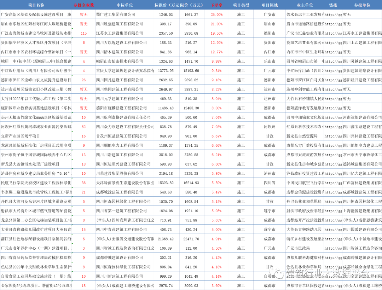Select cell 四川胜强建筑工程有限公司
This screenshot has width=382, height=290.
(x=120, y=24)
